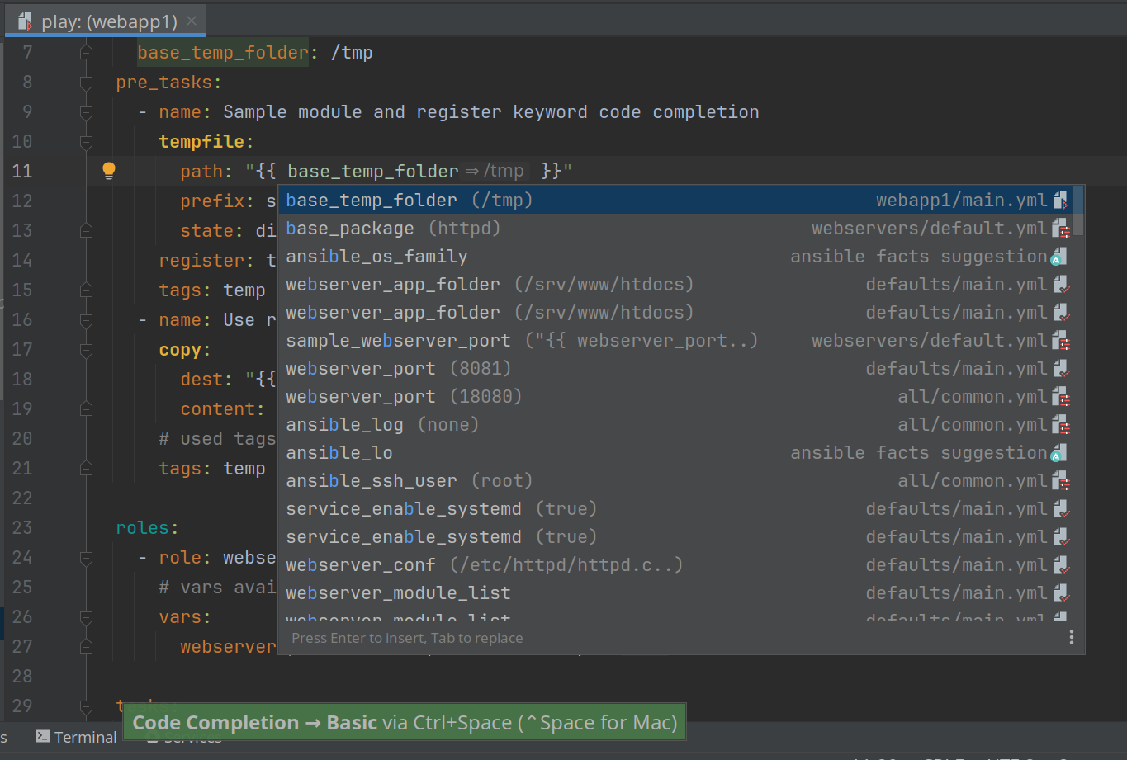
Task: Pick ansible_ssh_user (root) from the list
Action: (676, 480)
